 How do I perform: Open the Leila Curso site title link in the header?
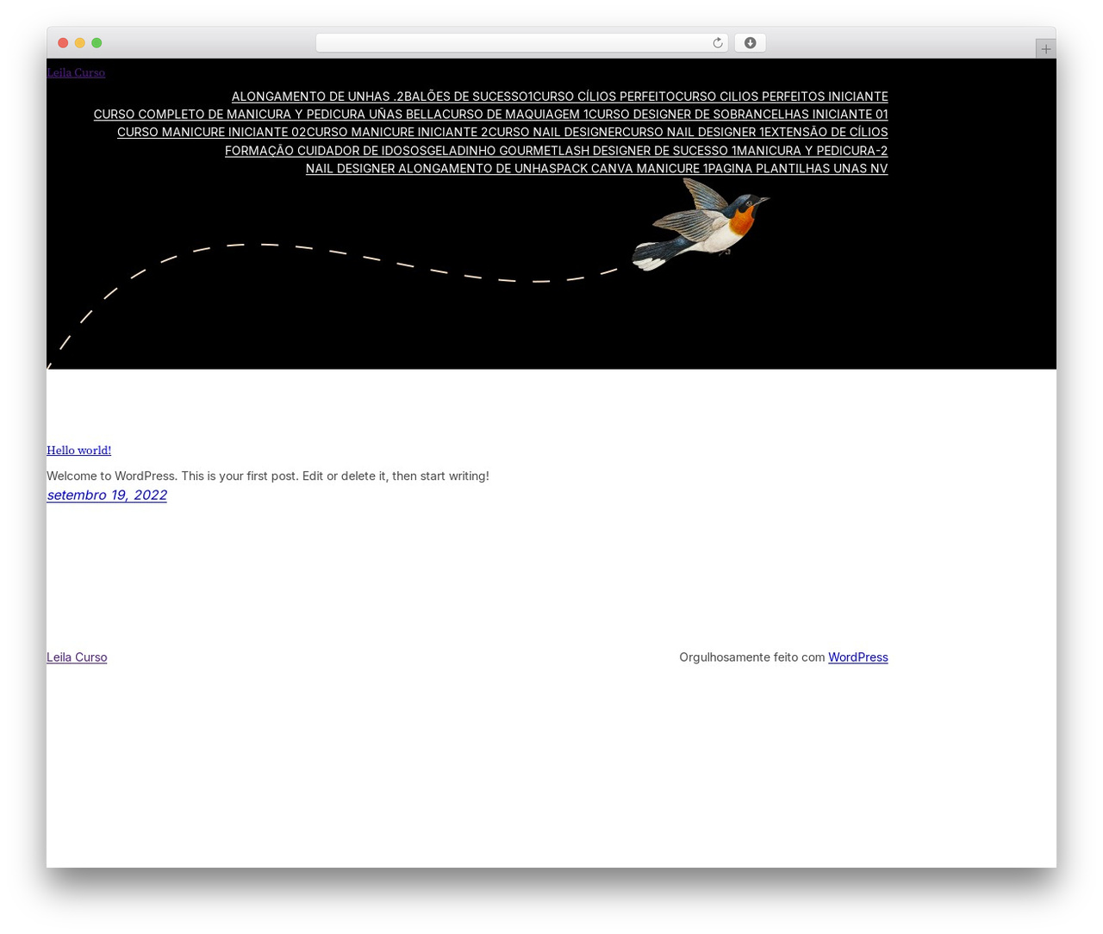(x=76, y=72)
